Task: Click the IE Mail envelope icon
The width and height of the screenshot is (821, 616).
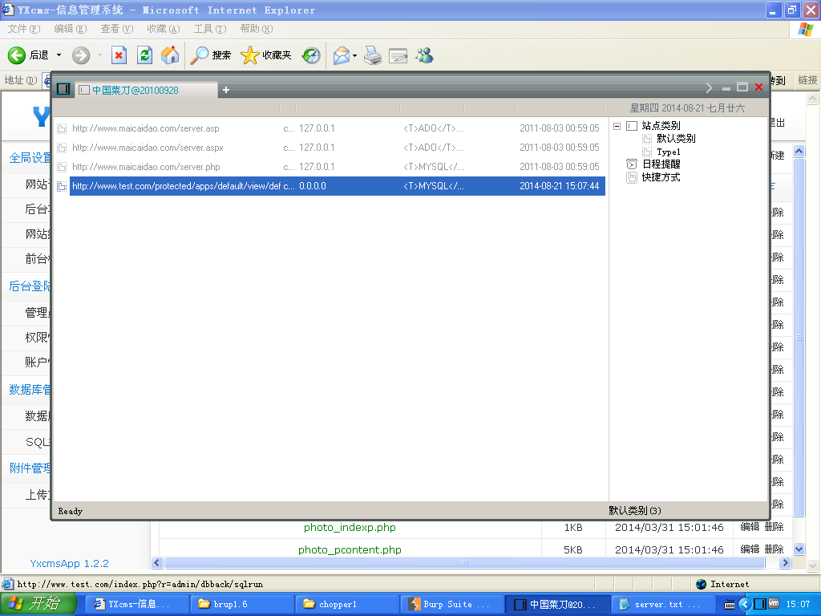Action: coord(342,55)
